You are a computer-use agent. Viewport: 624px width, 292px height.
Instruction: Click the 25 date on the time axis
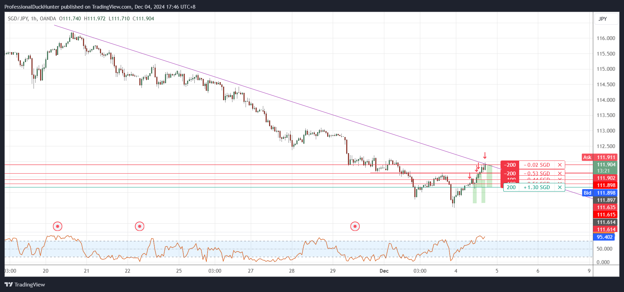click(x=179, y=271)
